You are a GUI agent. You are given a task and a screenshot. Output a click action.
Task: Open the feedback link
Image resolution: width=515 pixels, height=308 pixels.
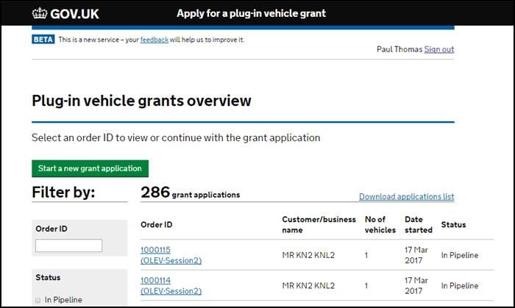pos(154,40)
